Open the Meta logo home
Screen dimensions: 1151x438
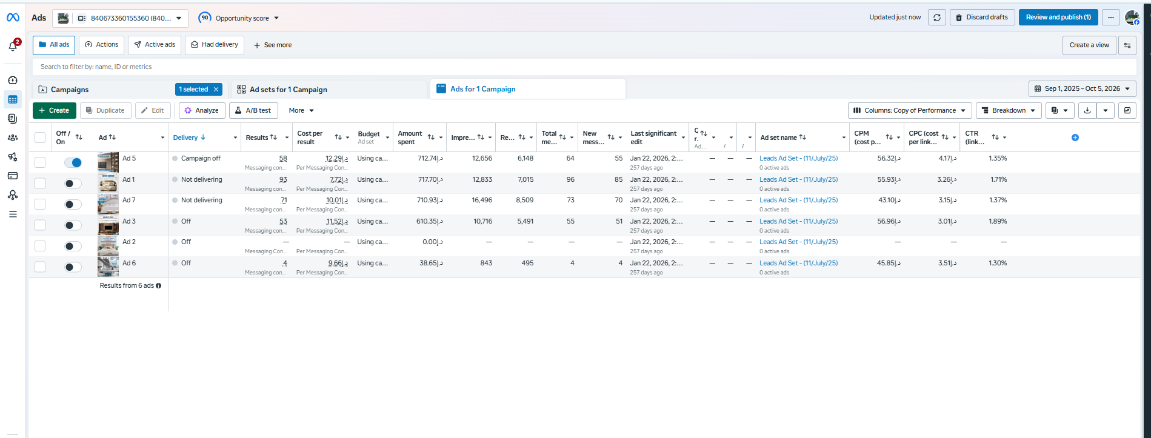[13, 18]
